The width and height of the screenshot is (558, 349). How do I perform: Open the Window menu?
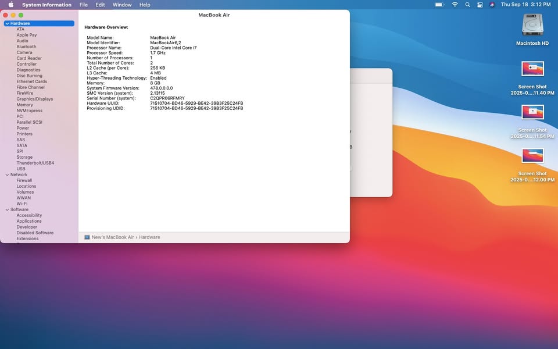click(122, 5)
